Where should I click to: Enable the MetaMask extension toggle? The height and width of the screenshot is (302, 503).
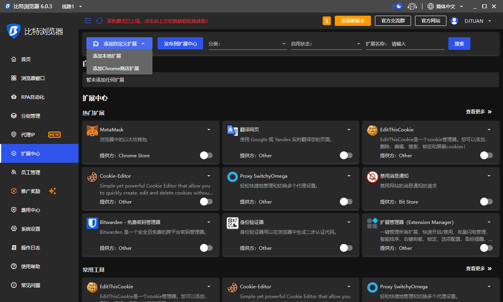pyautogui.click(x=206, y=156)
